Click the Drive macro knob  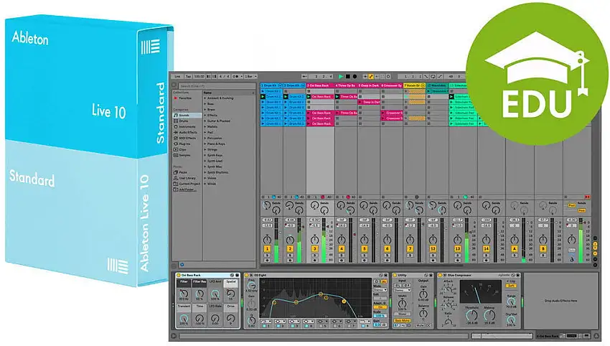(230, 319)
